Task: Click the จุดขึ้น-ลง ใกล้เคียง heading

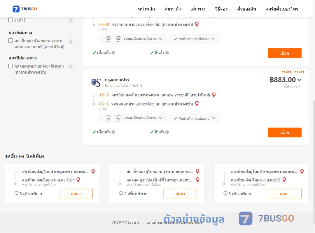Action: click(x=24, y=156)
